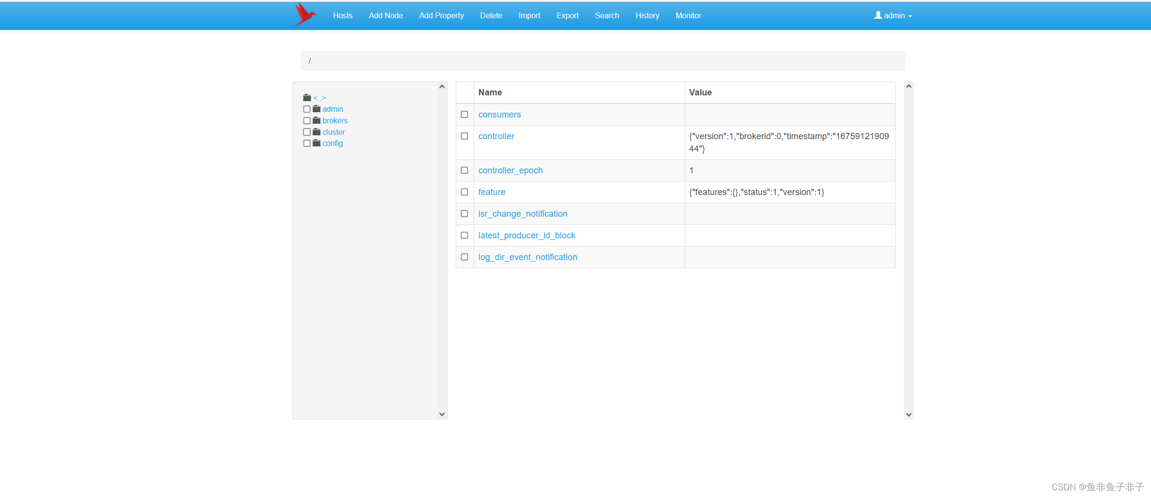Screen dimensions: 1151x496
Task: Click the parent folder icon
Action: [x=307, y=98]
